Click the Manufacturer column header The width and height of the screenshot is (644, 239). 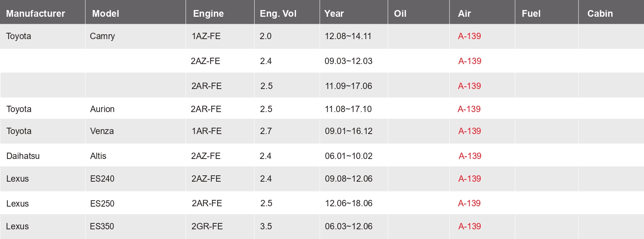point(35,14)
